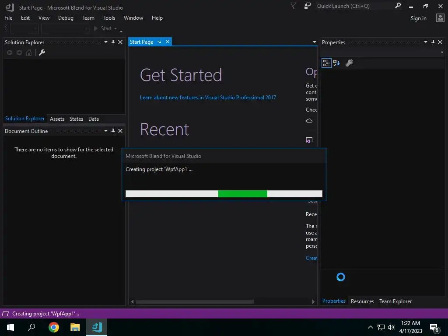The width and height of the screenshot is (448, 336).
Task: Open File Explorer from taskbar
Action: point(75,327)
